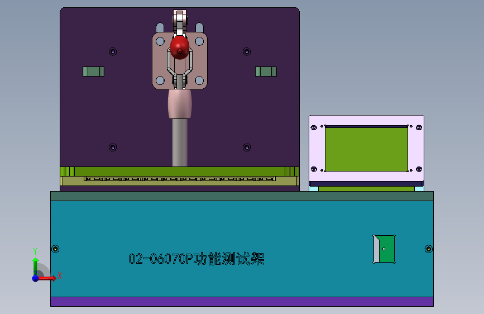Select the bottom-left screw on the purple plate

pyautogui.click(x=113, y=148)
